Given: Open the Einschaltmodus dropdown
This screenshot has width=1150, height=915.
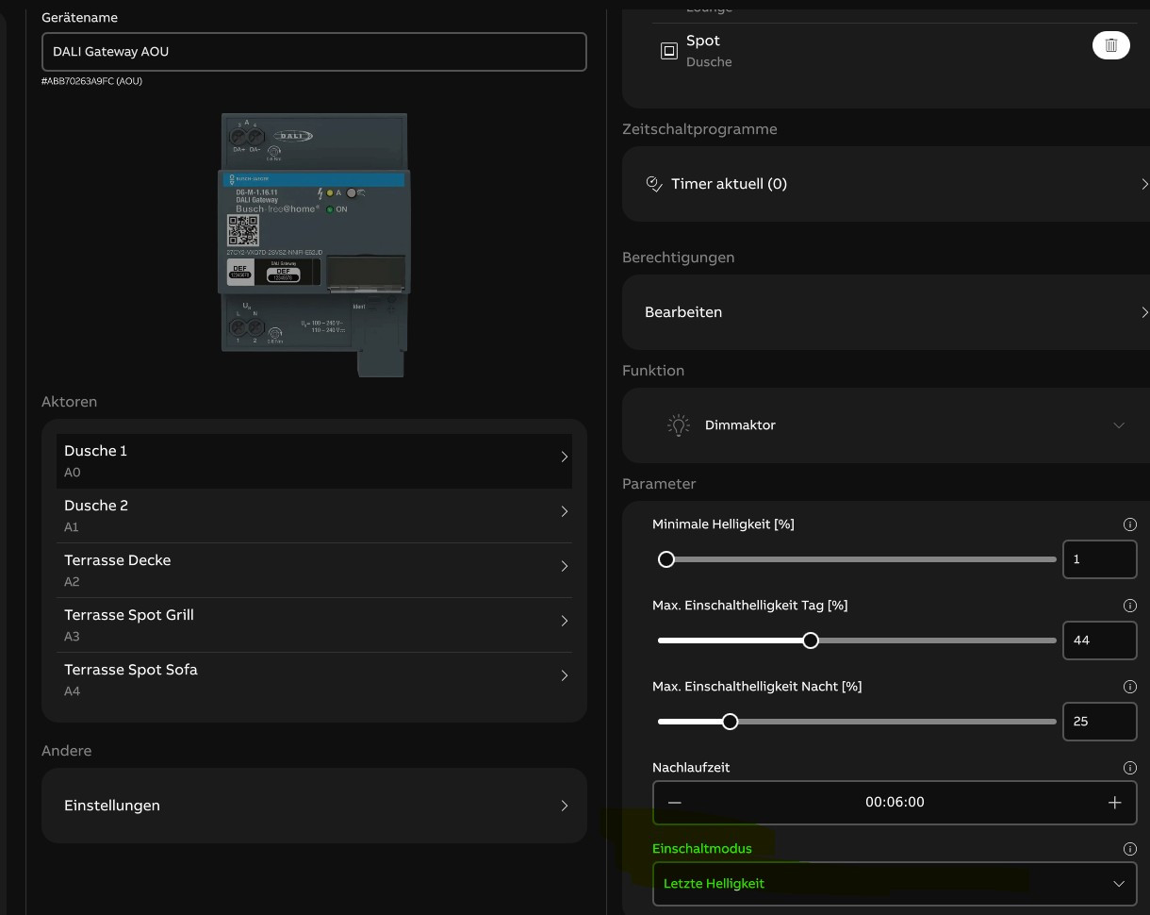Looking at the screenshot, I should click(894, 884).
